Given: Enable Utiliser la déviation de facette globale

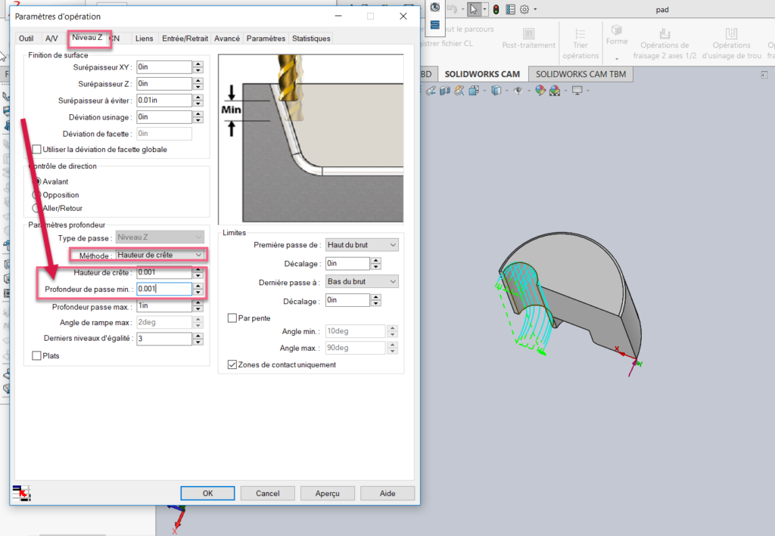Looking at the screenshot, I should point(37,150).
